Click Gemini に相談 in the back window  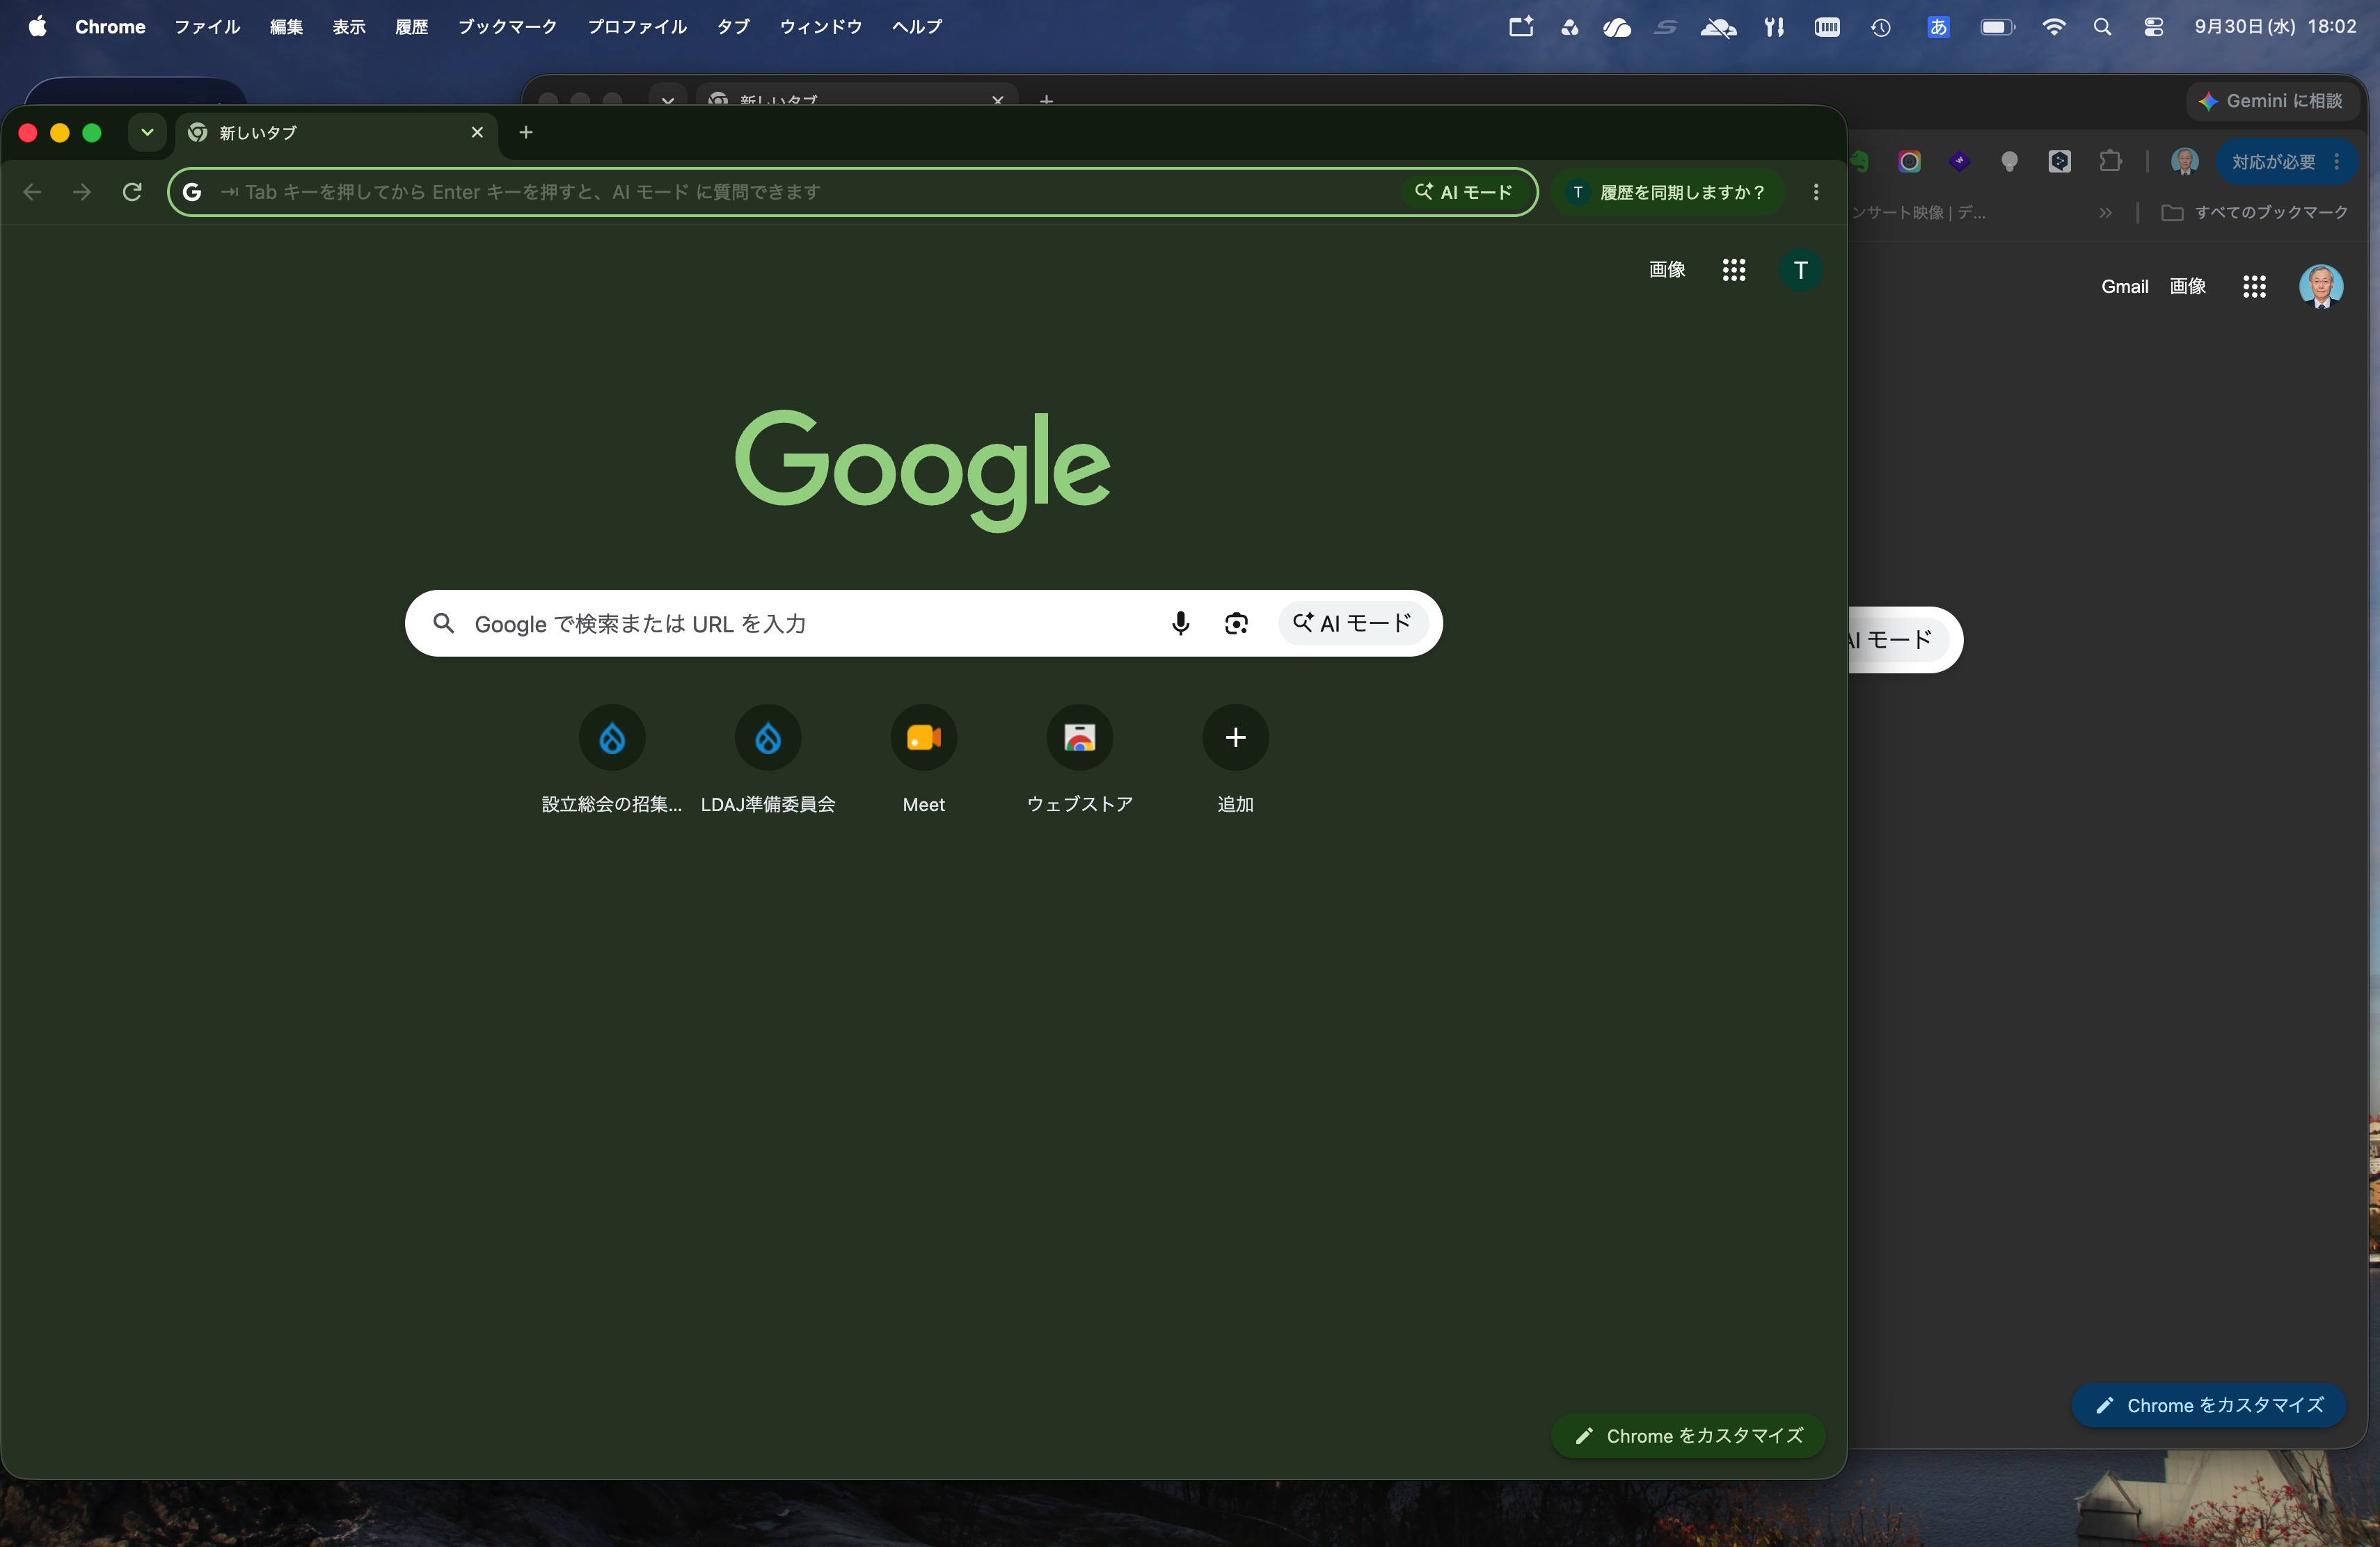2272,101
